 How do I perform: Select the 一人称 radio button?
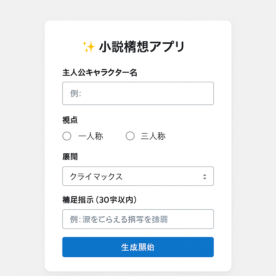pos(67,136)
